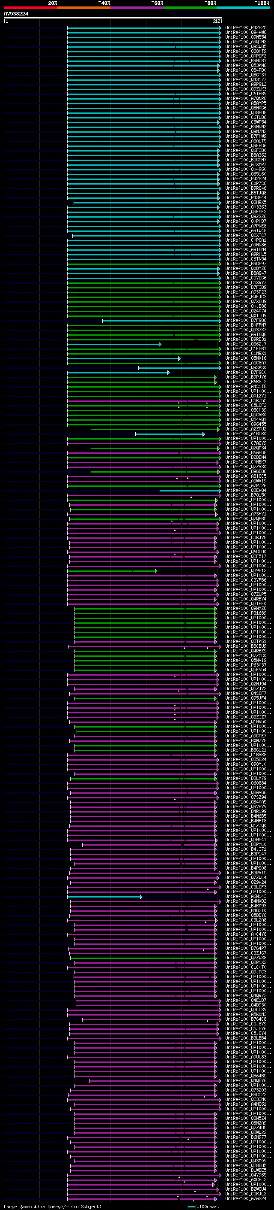Image resolution: width=274 pixels, height=1210 pixels.
Task: Select hit label UniRef100_A8IQC5
Action: coord(246,476)
